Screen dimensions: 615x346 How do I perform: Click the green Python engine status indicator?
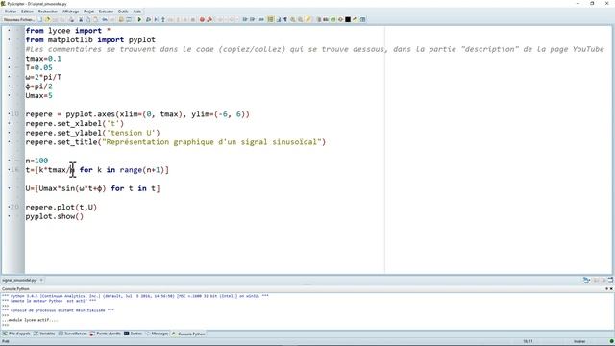point(611,341)
